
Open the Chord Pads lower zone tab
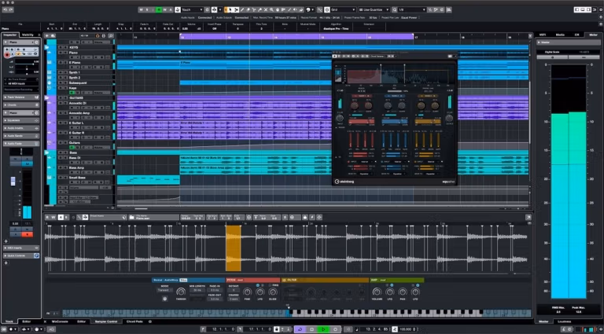(x=134, y=321)
